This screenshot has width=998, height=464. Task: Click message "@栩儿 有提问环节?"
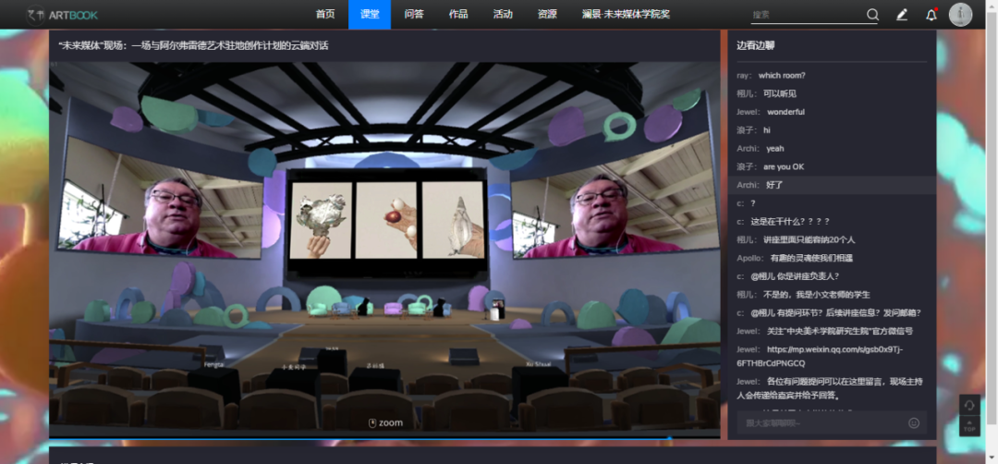[x=835, y=313]
